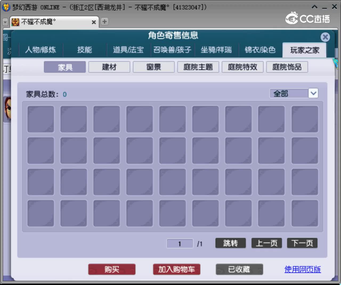Click the total pages text /1

click(x=200, y=244)
